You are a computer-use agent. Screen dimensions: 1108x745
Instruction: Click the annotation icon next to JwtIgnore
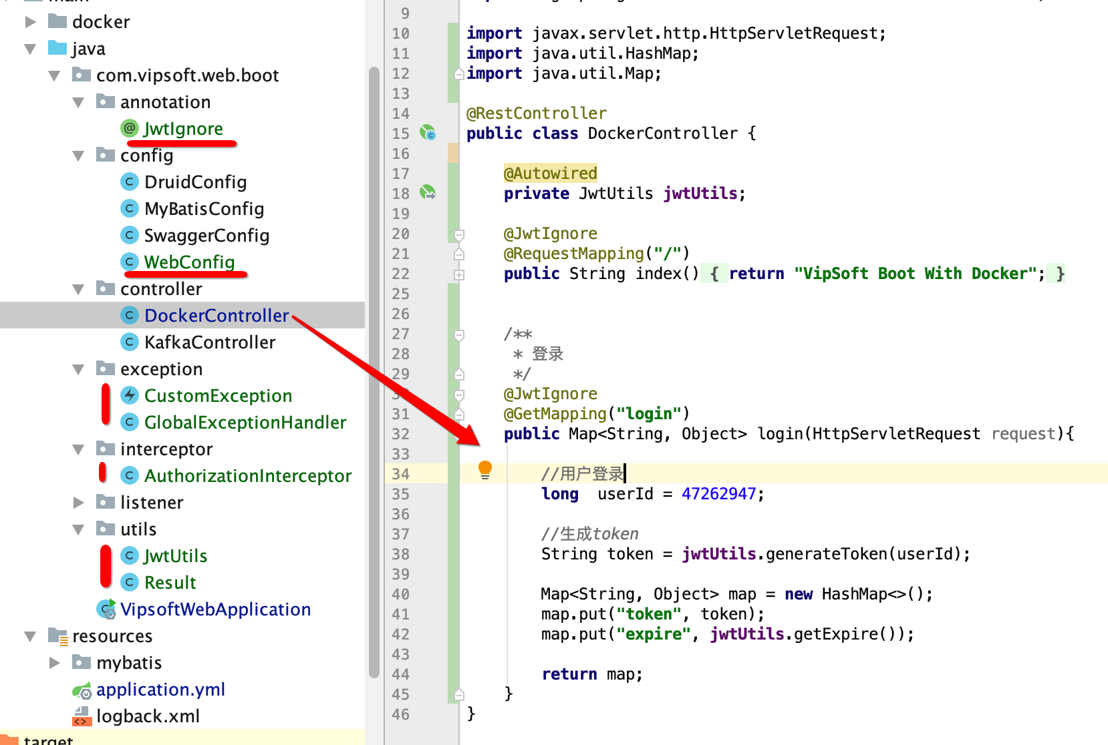(x=128, y=128)
